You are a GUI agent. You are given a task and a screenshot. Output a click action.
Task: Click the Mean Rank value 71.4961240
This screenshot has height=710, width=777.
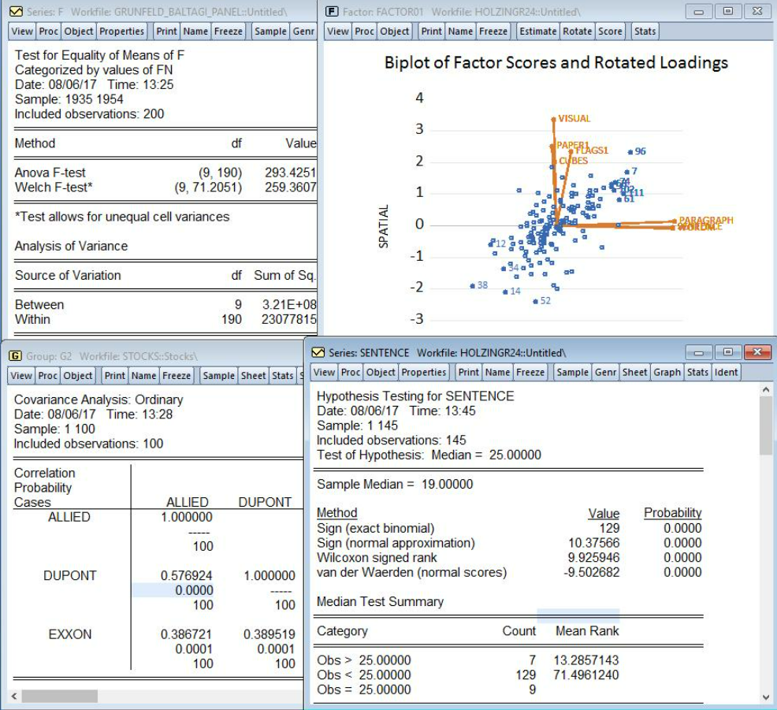click(x=586, y=675)
